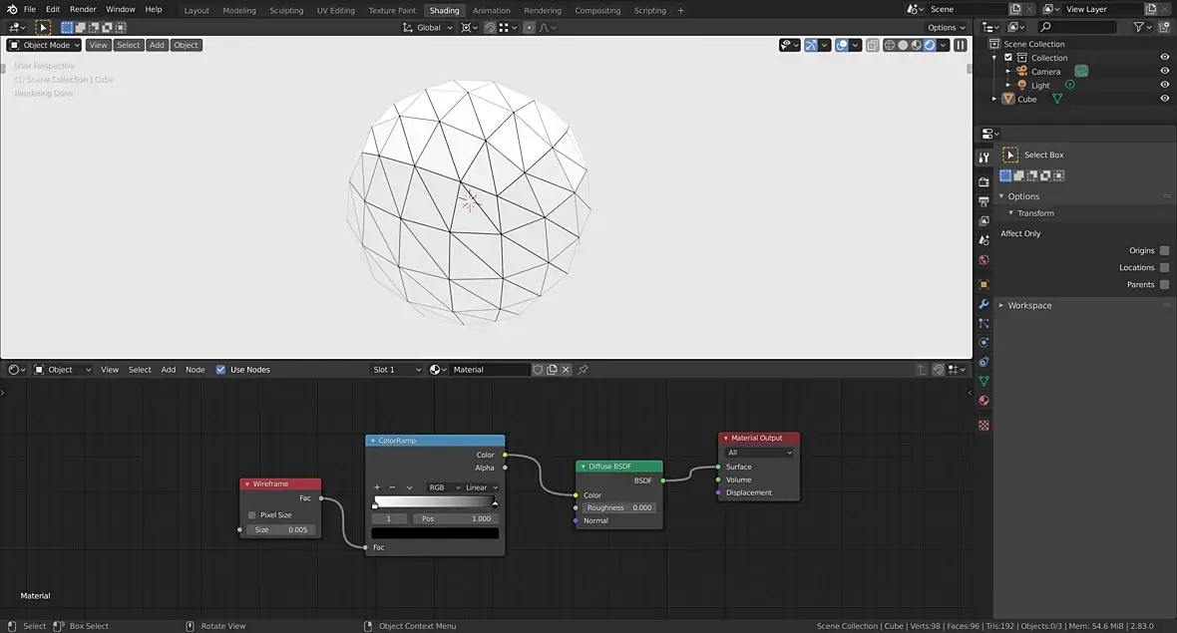The image size is (1177, 633).
Task: Pin the node editor material
Action: pyautogui.click(x=584, y=370)
